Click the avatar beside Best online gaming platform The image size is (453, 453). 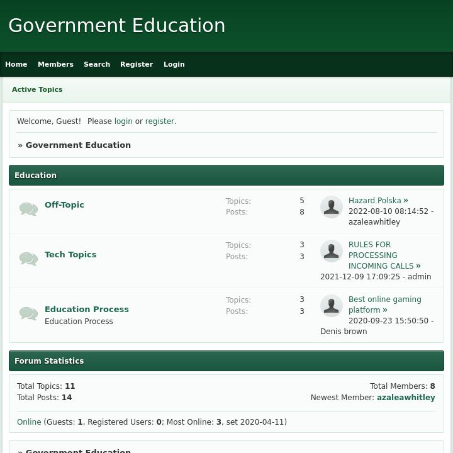point(332,306)
